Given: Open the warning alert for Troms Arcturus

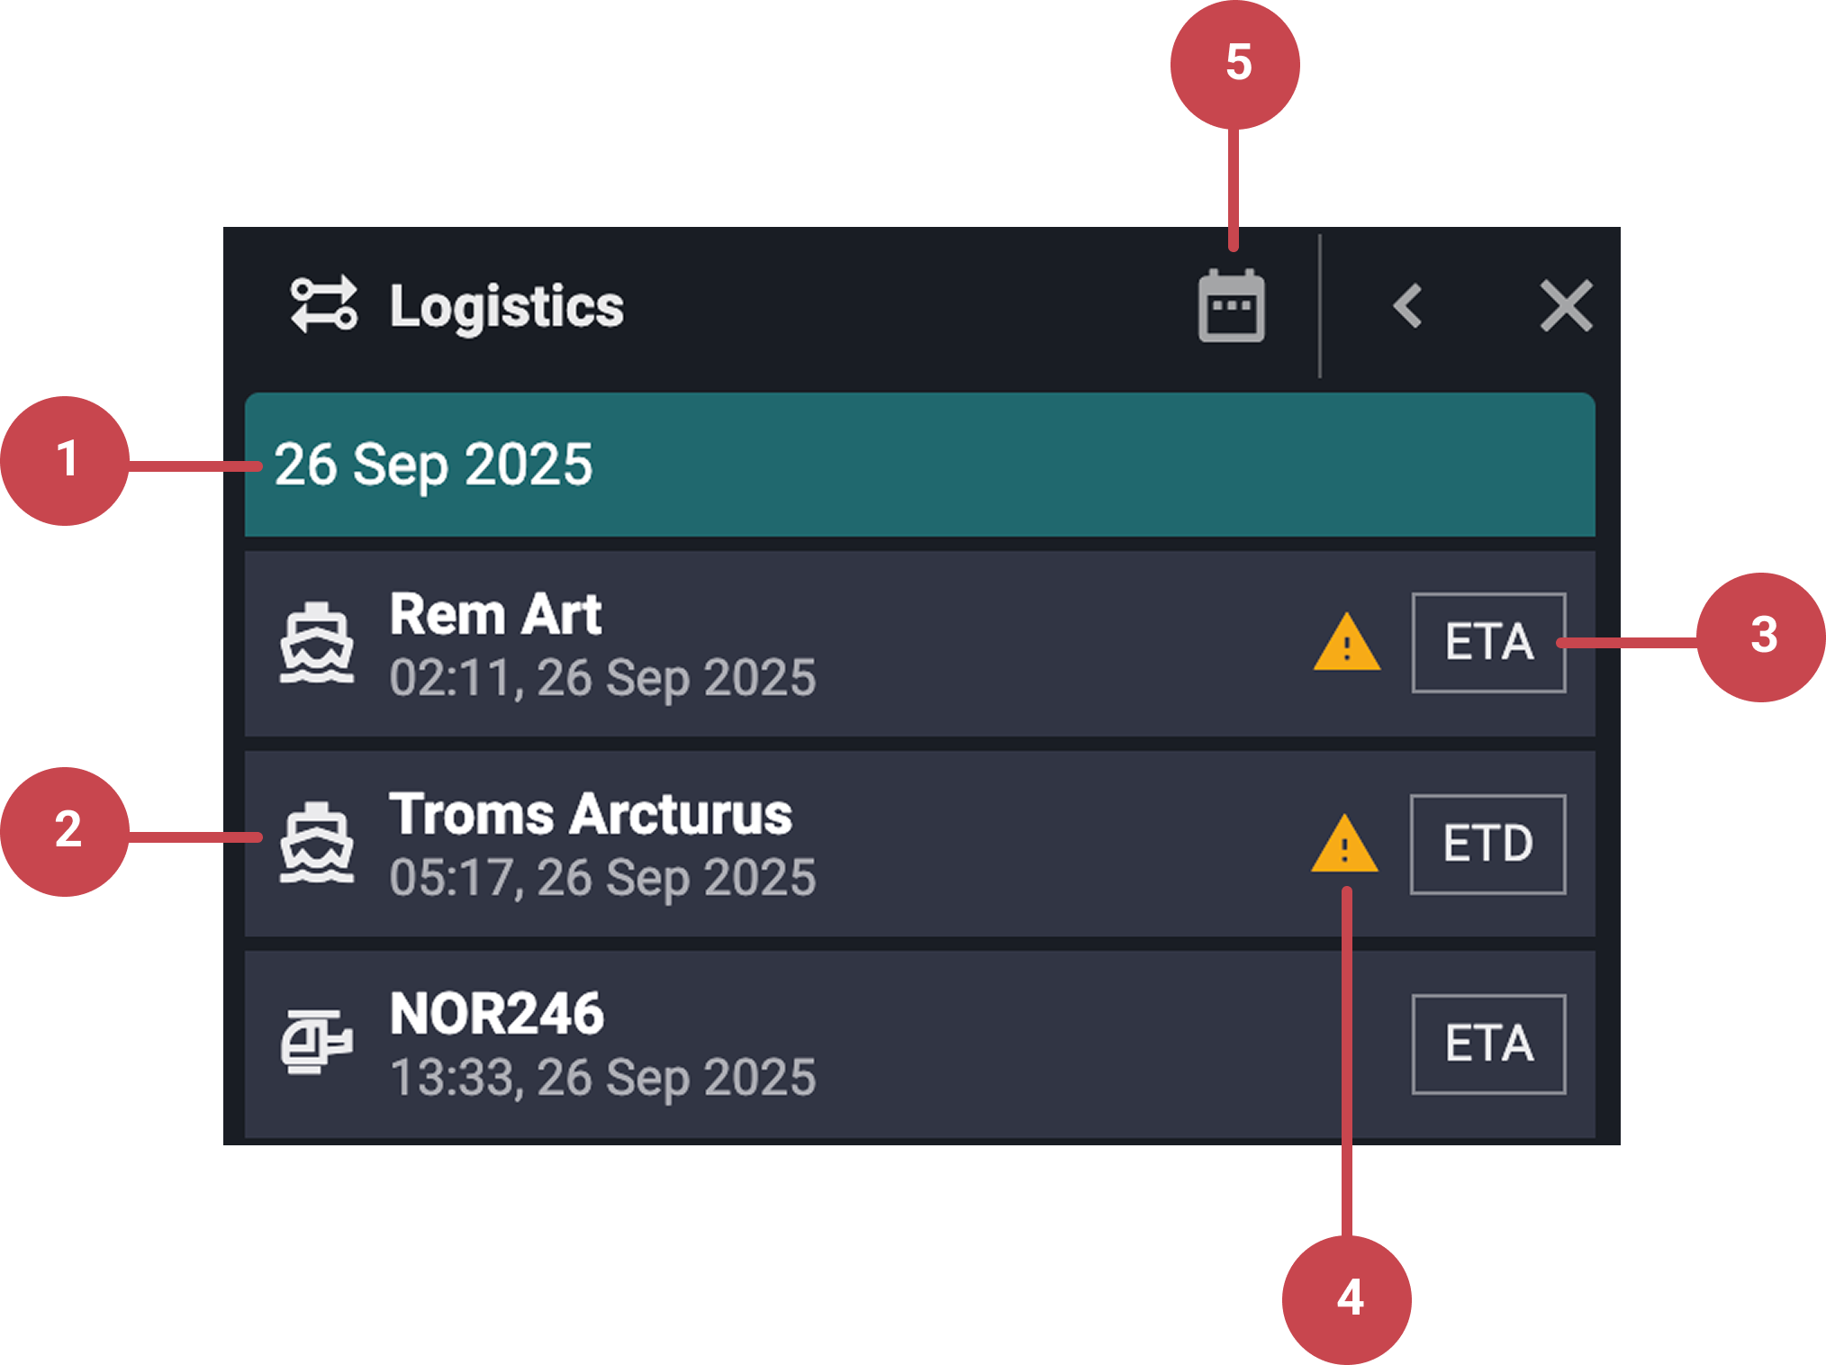Looking at the screenshot, I should click(x=1346, y=845).
